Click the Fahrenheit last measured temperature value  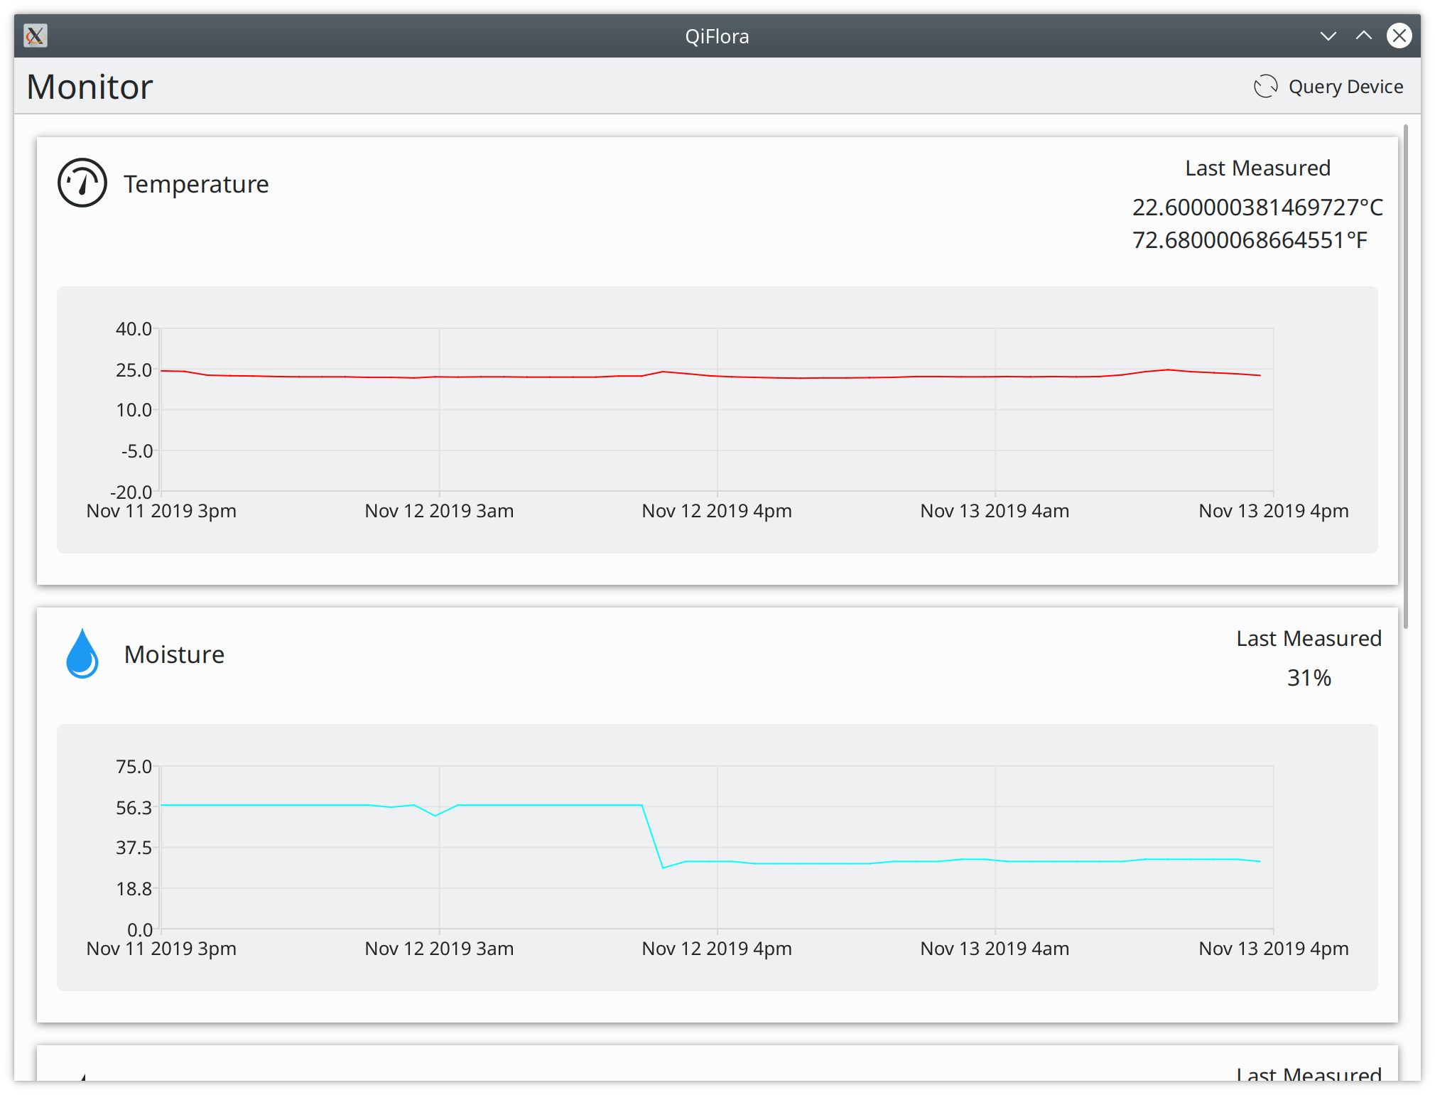1249,240
